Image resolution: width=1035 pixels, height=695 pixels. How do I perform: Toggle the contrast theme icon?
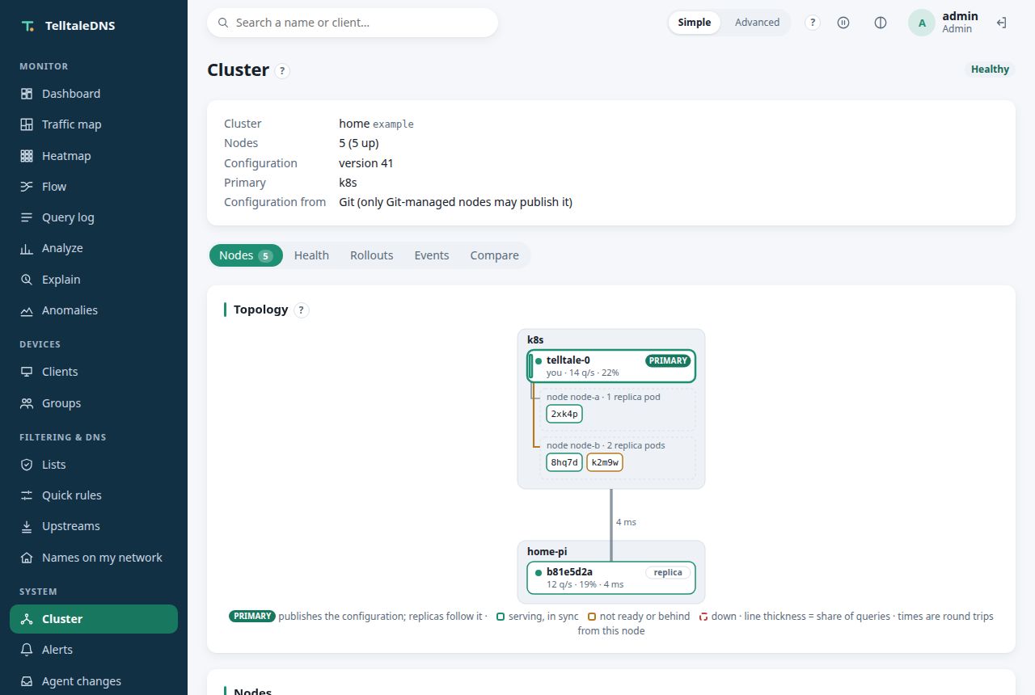click(881, 23)
